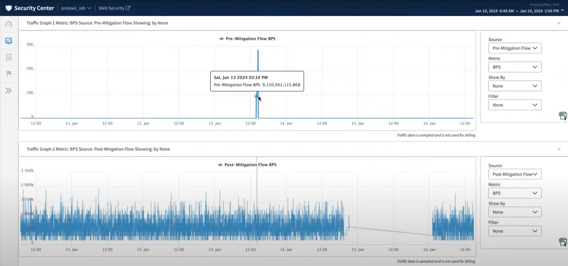The height and width of the screenshot is (266, 568).
Task: Open the Metric dropdown in Traffic Graph 1
Action: 515,66
